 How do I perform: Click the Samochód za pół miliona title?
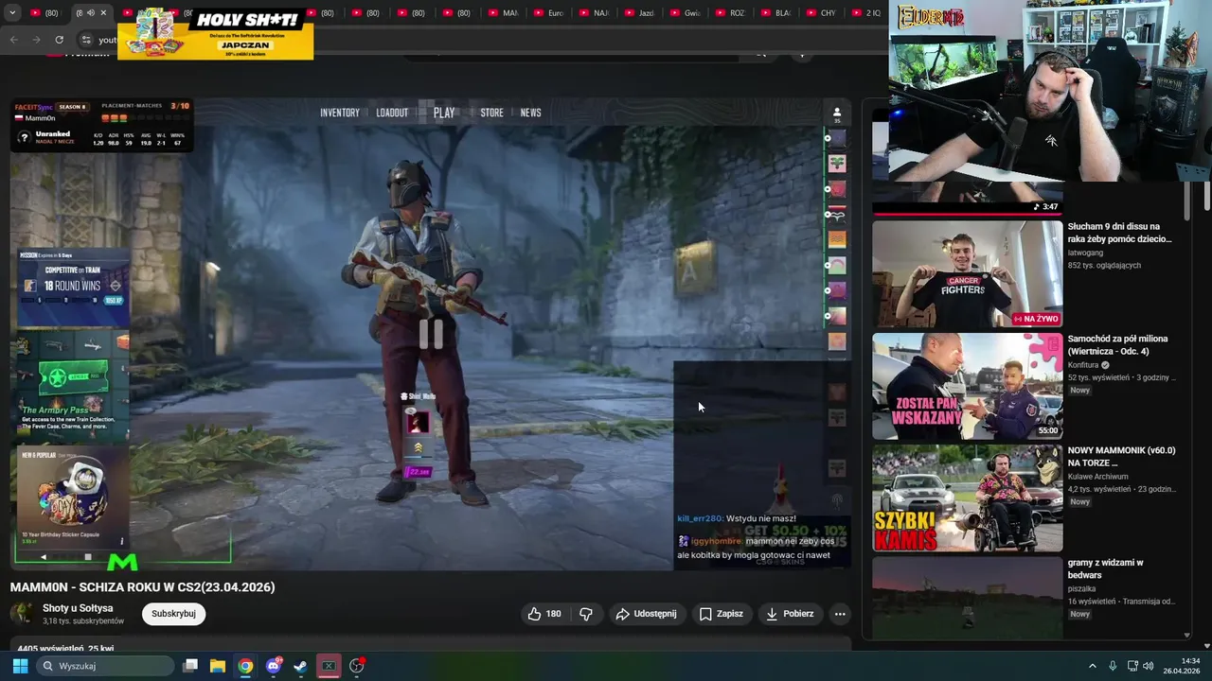[x=1117, y=344]
